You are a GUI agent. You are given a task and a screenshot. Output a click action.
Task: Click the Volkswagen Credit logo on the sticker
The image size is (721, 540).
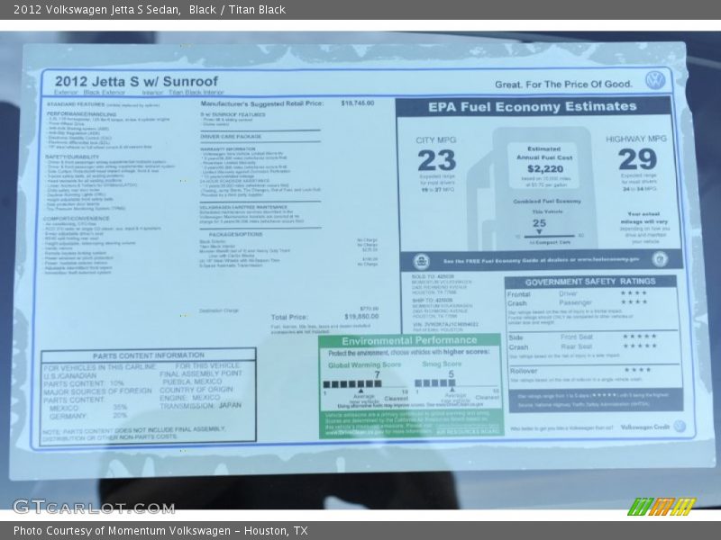click(x=679, y=426)
